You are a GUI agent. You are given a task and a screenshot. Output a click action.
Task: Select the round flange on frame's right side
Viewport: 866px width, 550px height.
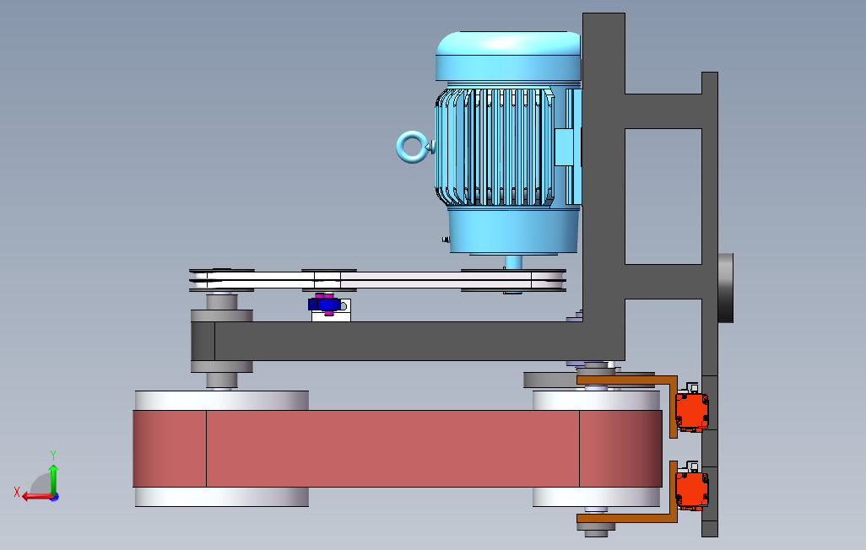tap(726, 288)
